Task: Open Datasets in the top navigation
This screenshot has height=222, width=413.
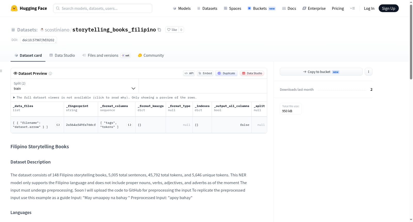Action: point(207,8)
